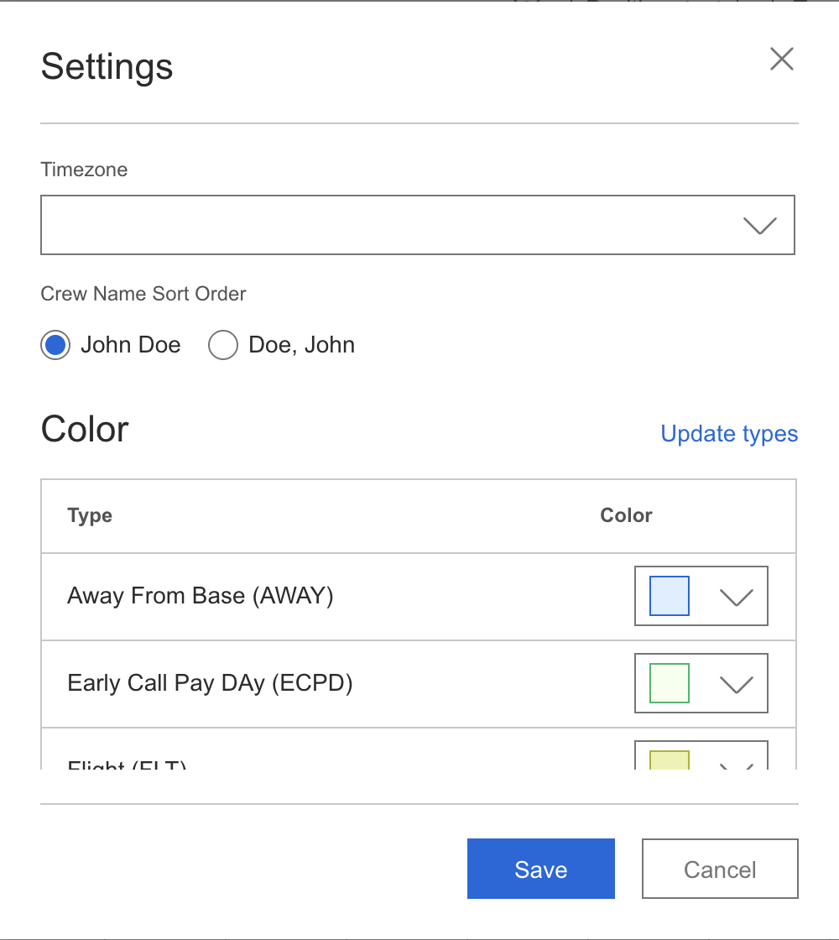Cancel the settings dialog

tap(720, 869)
